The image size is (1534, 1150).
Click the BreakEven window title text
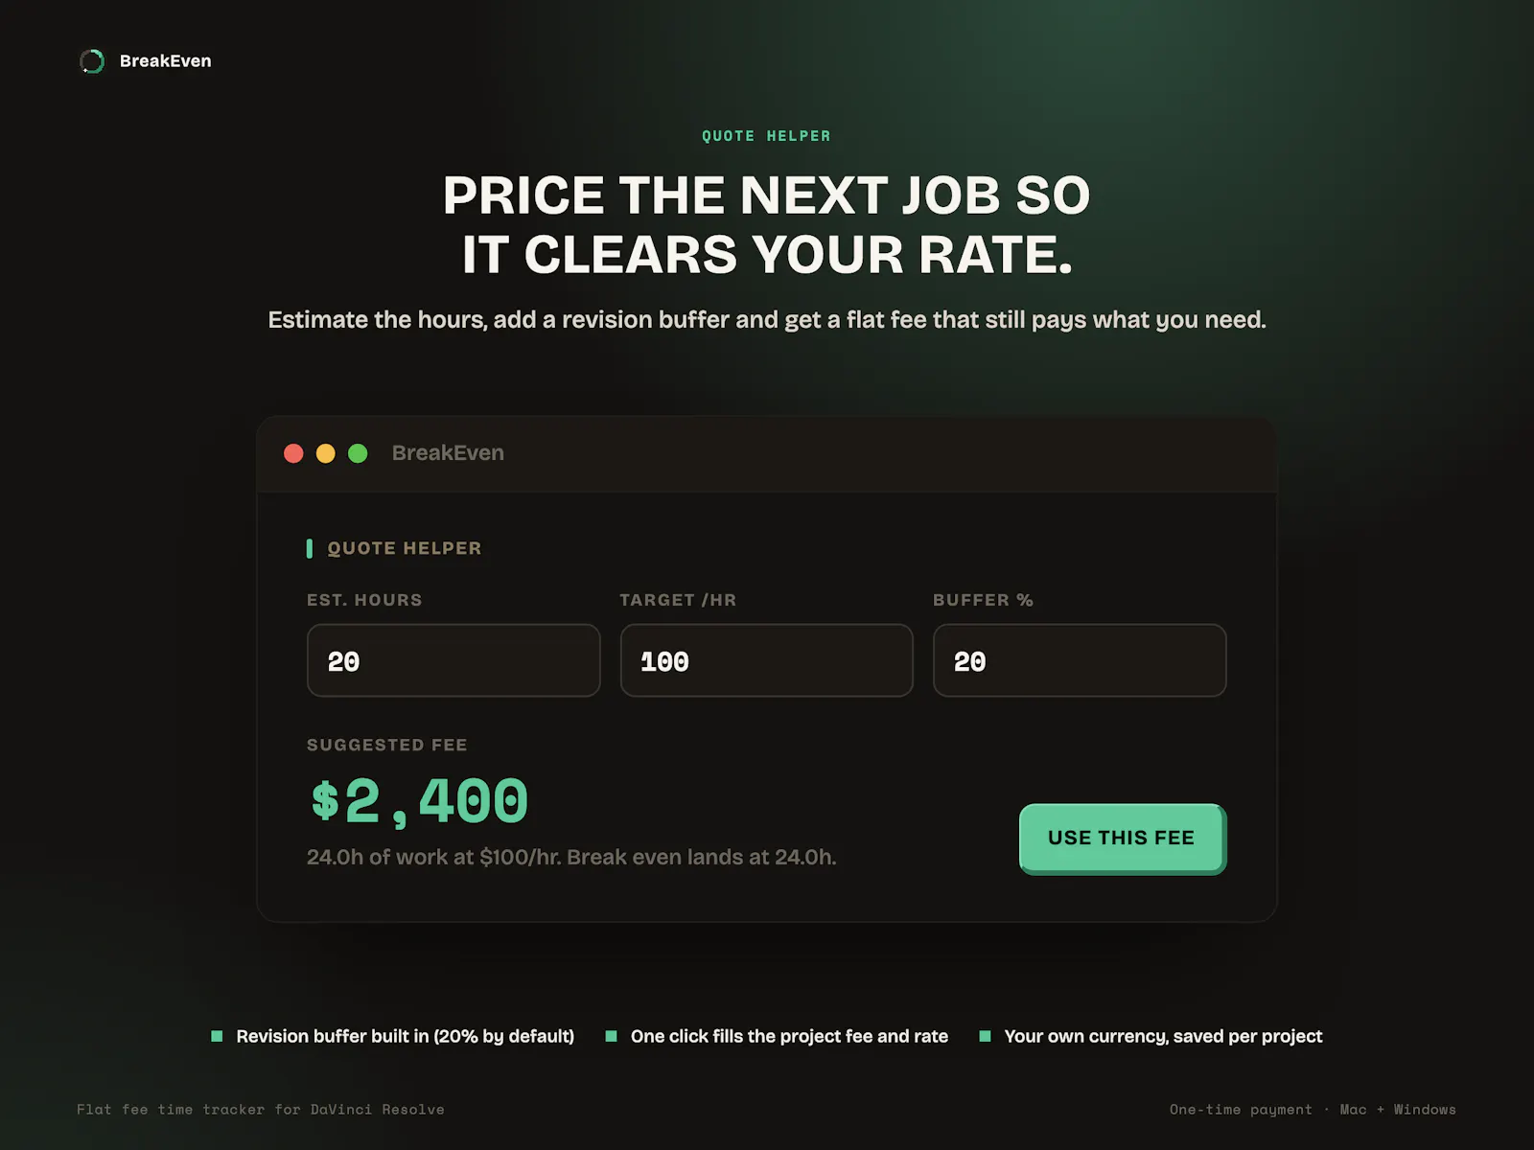click(448, 453)
